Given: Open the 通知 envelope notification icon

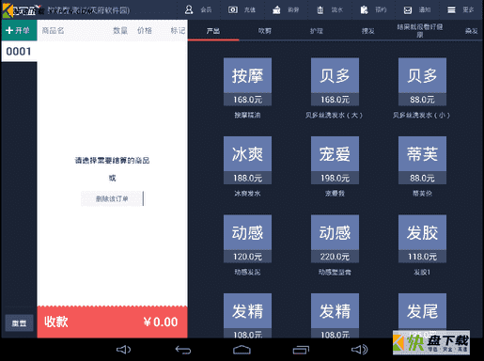Looking at the screenshot, I should click(x=408, y=10).
